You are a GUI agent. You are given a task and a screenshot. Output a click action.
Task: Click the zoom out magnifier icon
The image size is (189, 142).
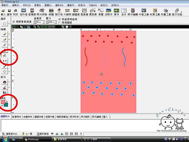(38, 27)
